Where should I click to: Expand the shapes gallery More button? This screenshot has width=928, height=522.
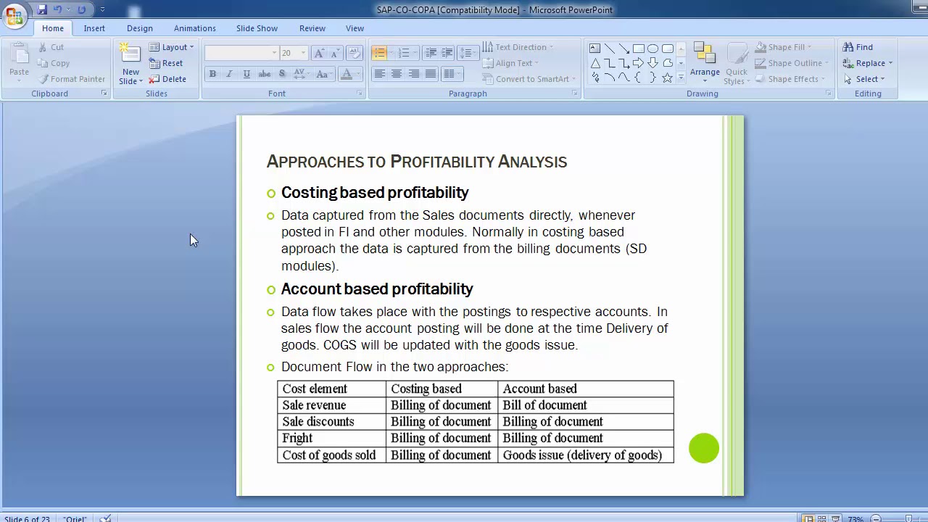coord(680,78)
